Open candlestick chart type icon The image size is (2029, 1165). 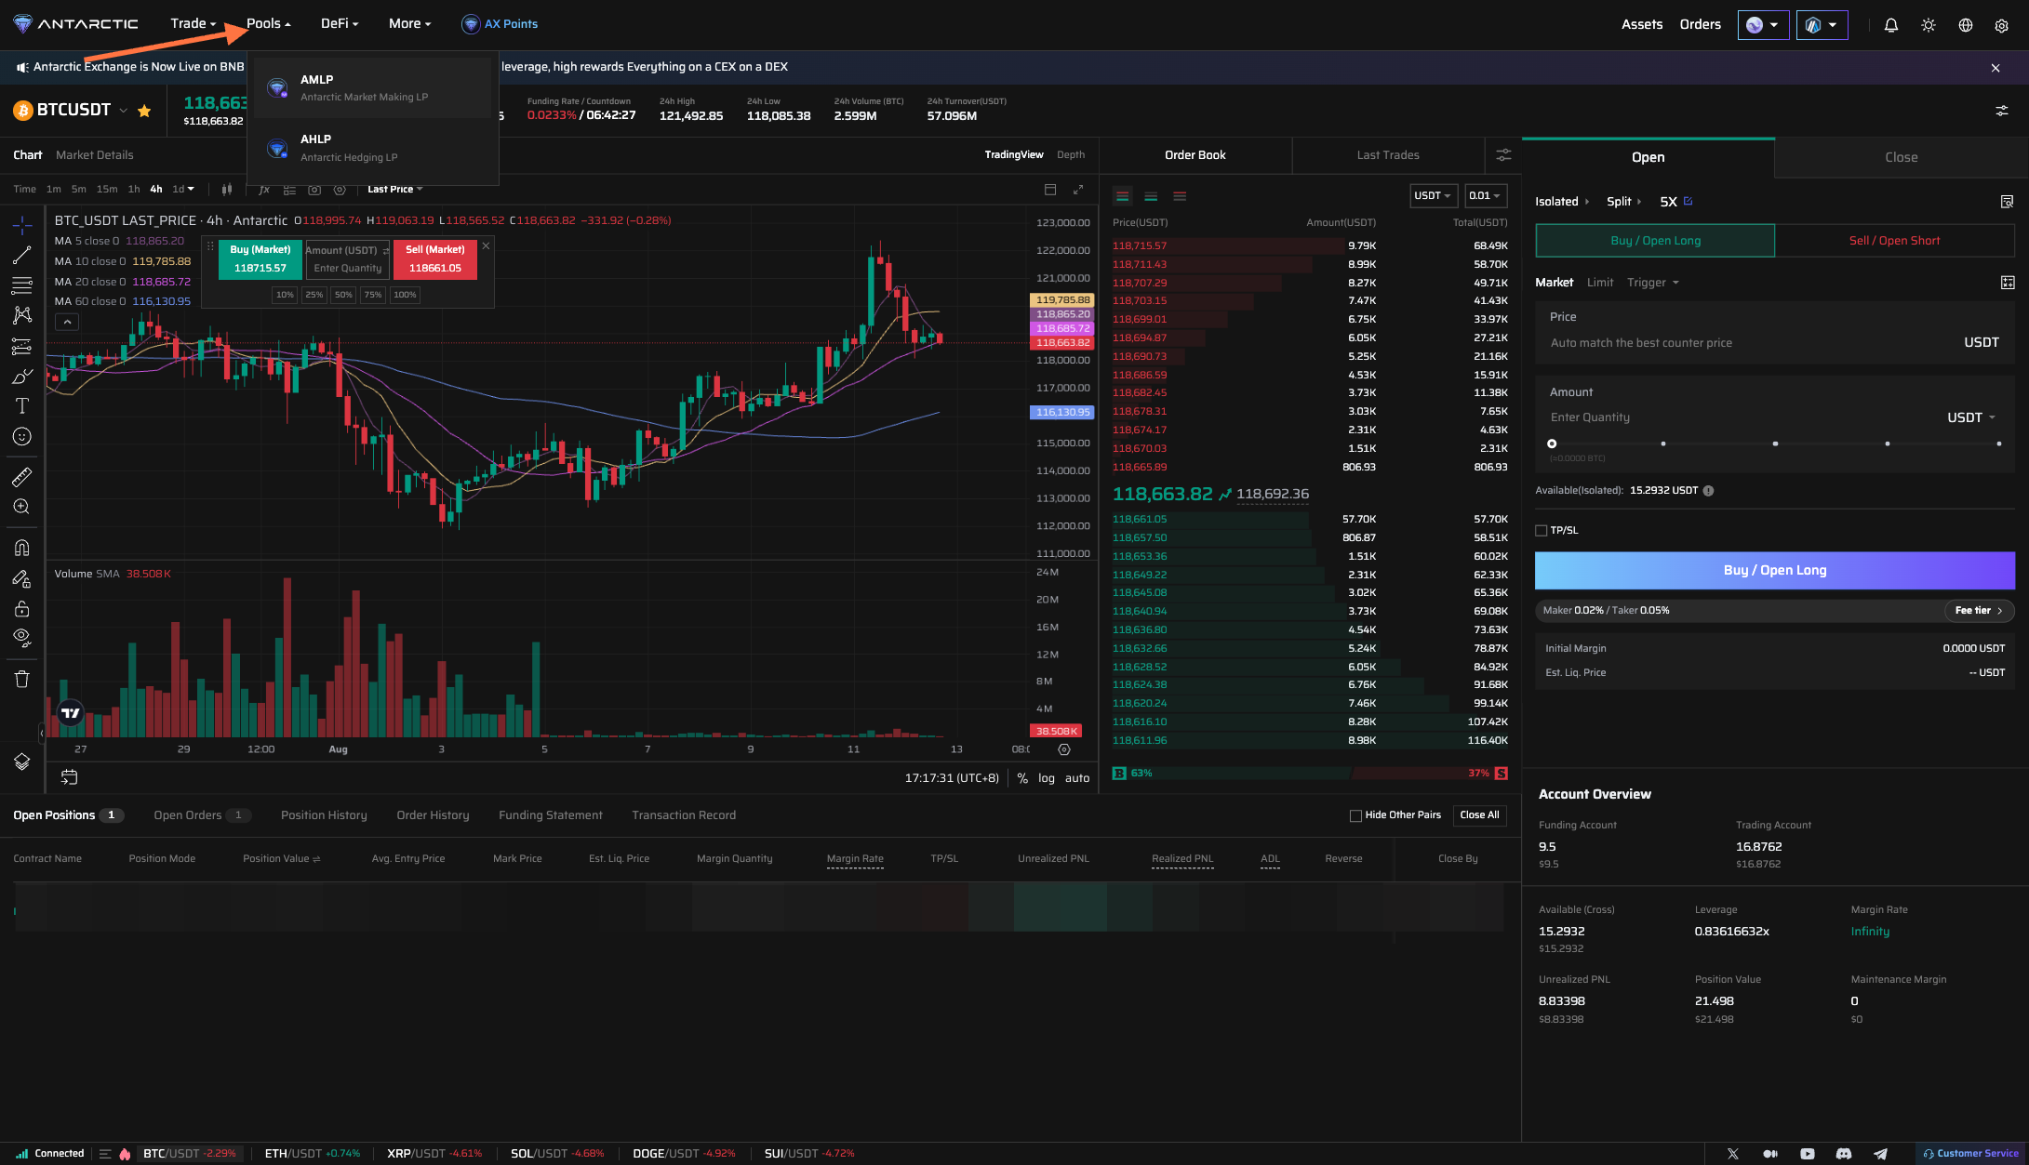(226, 189)
